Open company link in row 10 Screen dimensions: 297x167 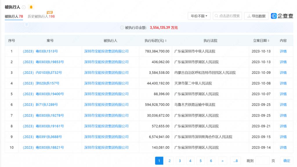click(106, 148)
